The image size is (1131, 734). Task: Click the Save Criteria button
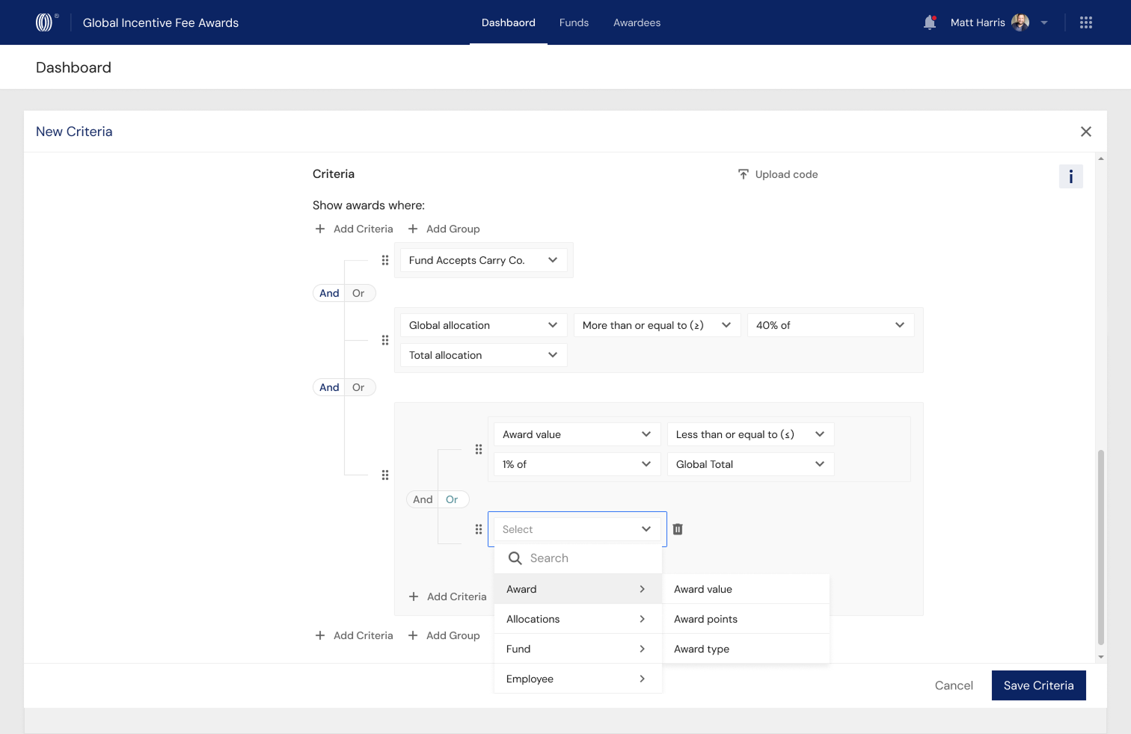click(x=1038, y=685)
